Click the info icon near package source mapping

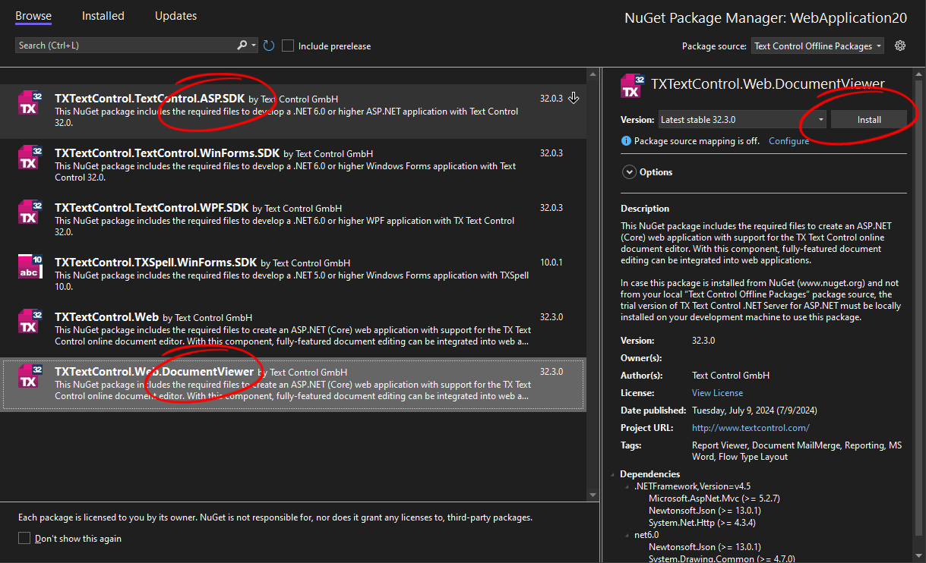pyautogui.click(x=626, y=141)
